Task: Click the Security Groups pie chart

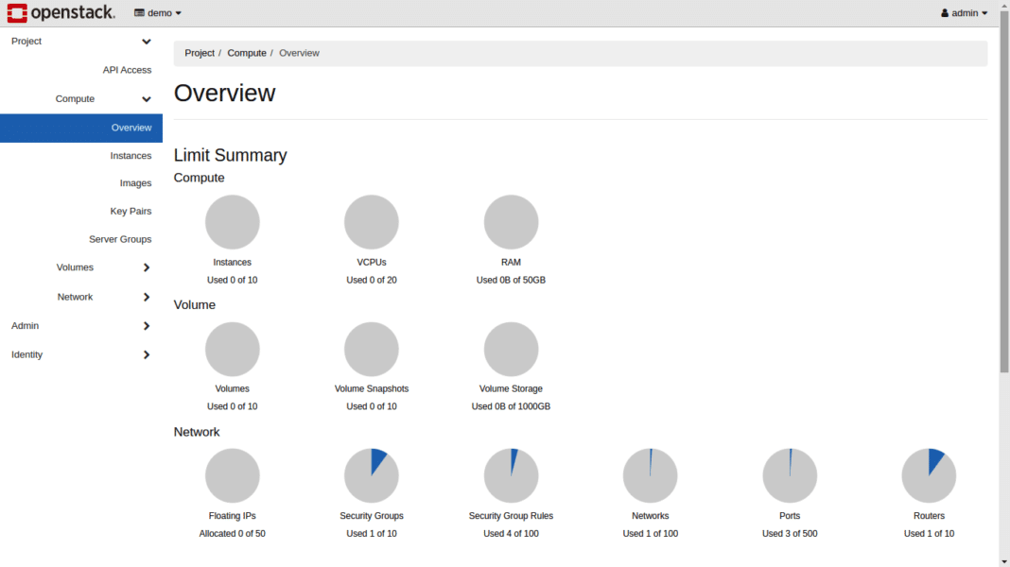Action: pos(372,475)
